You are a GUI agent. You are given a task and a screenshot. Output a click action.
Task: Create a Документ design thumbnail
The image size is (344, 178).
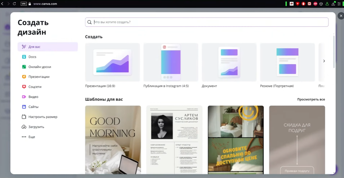pos(229,62)
